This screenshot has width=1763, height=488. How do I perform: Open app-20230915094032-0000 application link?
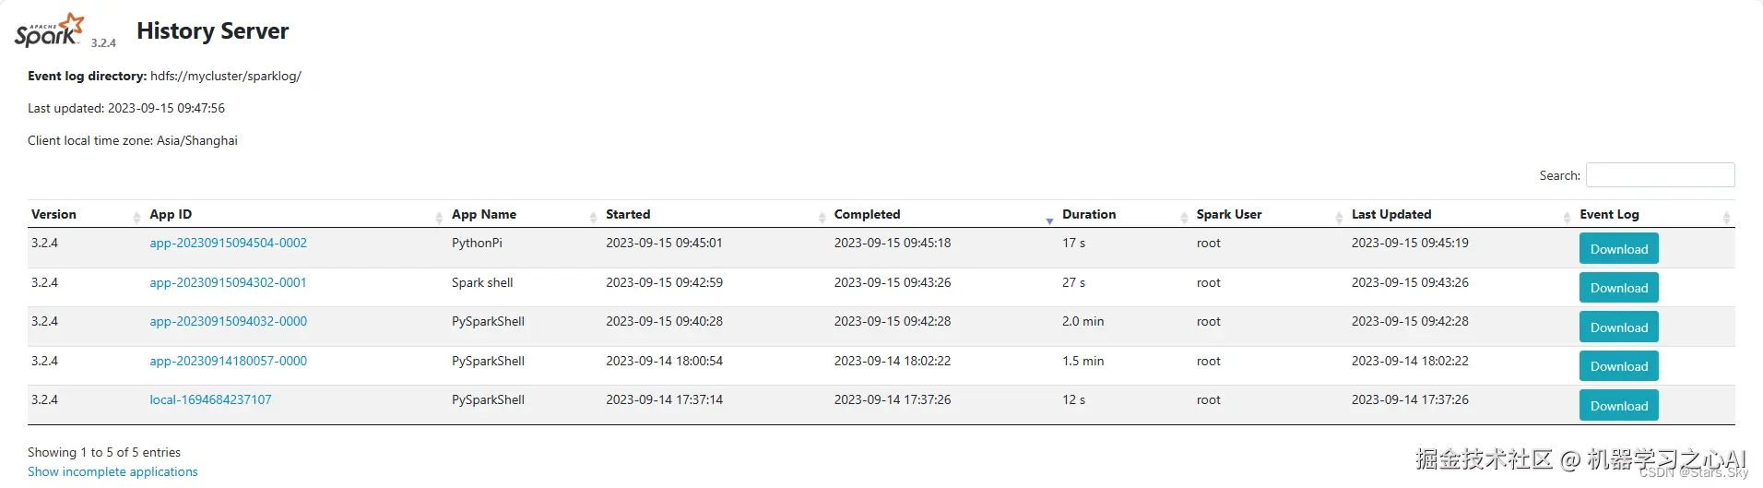coord(229,322)
